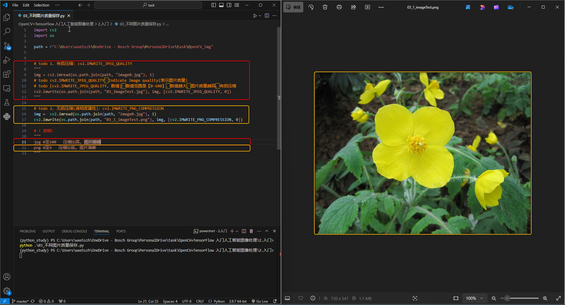
Task: Switch to the DEBUG CONSOLE tab
Action: pyautogui.click(x=74, y=231)
